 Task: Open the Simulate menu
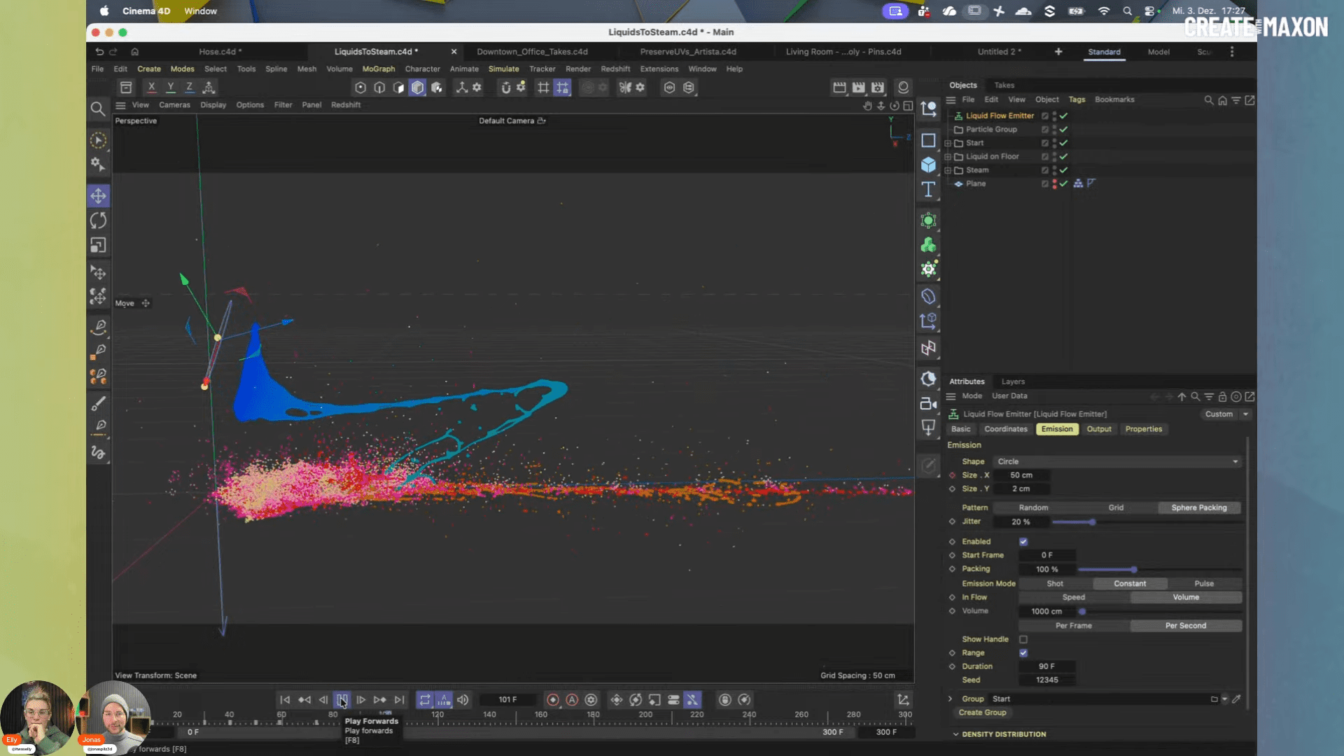503,69
